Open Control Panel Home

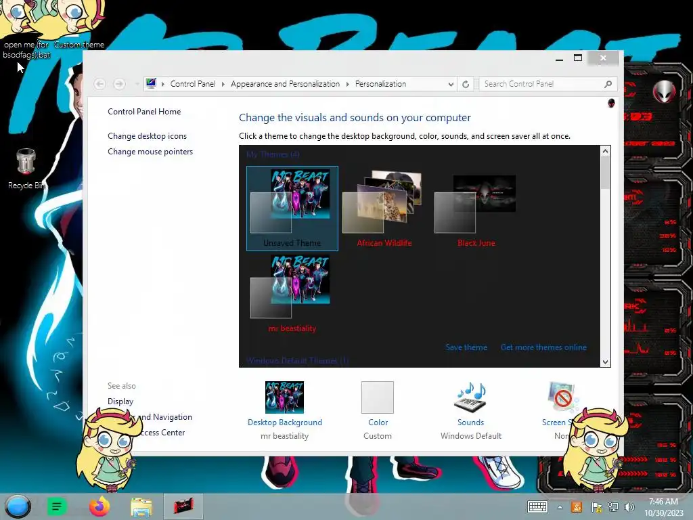click(x=144, y=112)
